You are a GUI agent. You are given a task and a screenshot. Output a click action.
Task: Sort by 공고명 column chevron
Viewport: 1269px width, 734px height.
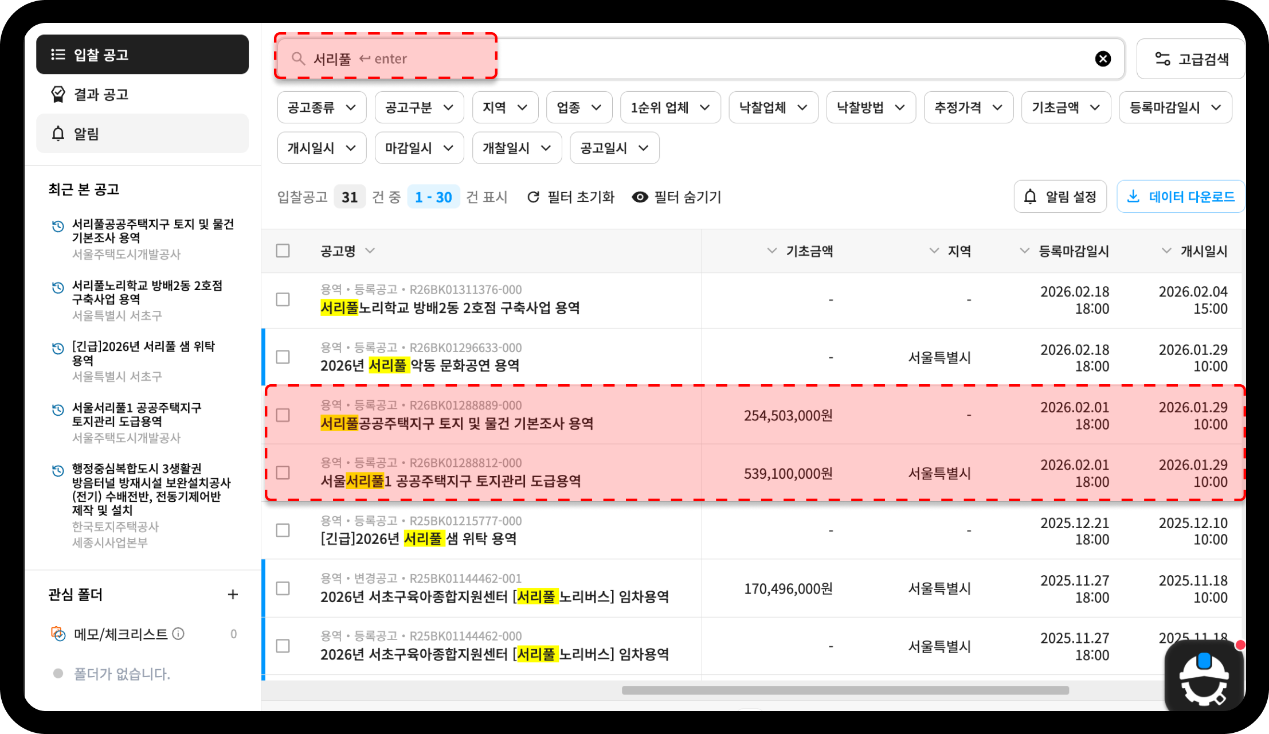pos(370,251)
